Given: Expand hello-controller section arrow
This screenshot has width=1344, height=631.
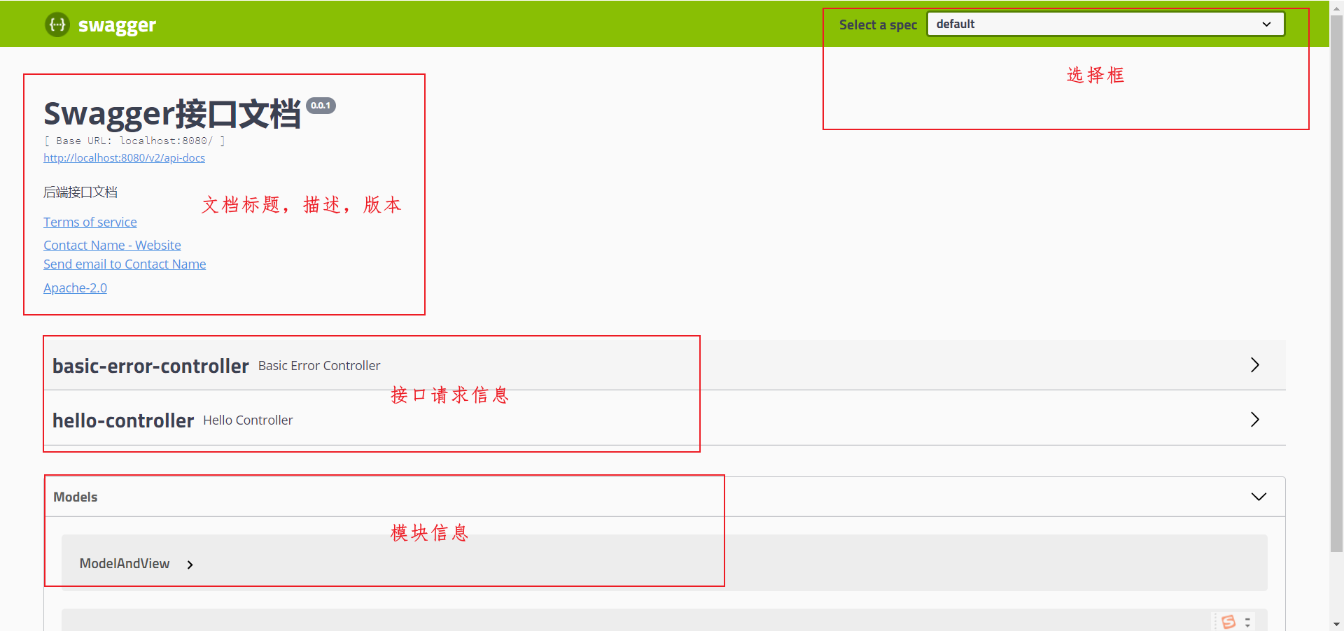Looking at the screenshot, I should pos(1255,420).
